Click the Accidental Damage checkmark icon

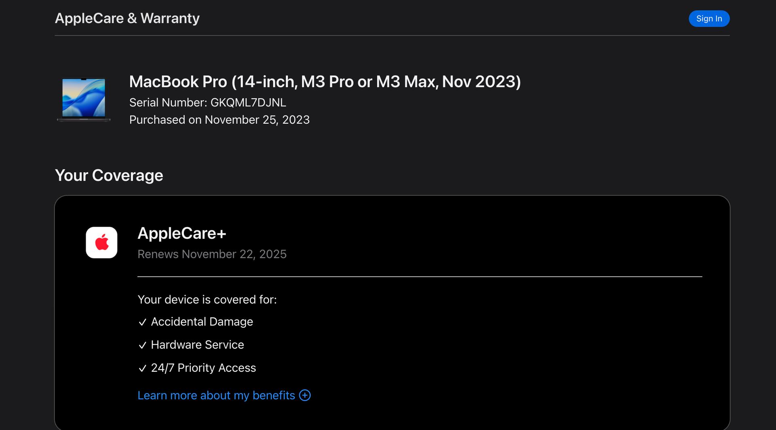click(x=142, y=322)
